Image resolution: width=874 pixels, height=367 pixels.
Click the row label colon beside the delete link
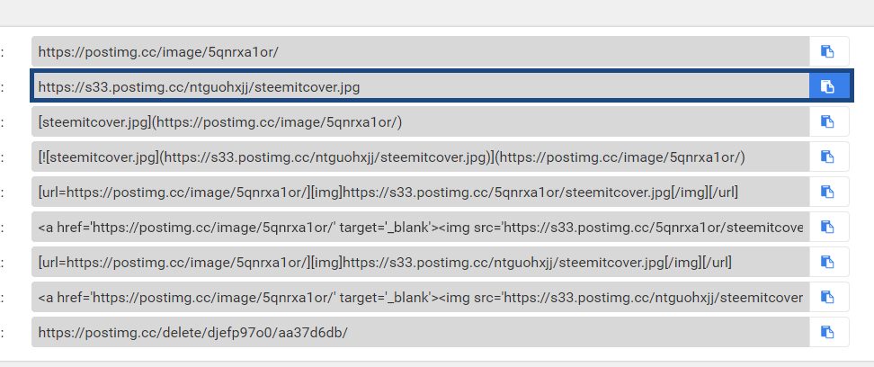3,333
